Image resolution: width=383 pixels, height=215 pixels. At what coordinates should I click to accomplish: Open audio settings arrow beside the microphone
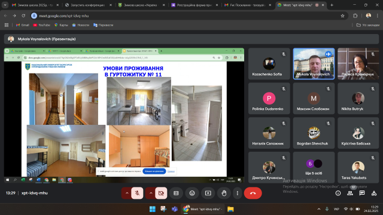point(127,193)
